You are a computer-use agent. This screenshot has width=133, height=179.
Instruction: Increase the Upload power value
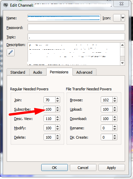coord(115,108)
